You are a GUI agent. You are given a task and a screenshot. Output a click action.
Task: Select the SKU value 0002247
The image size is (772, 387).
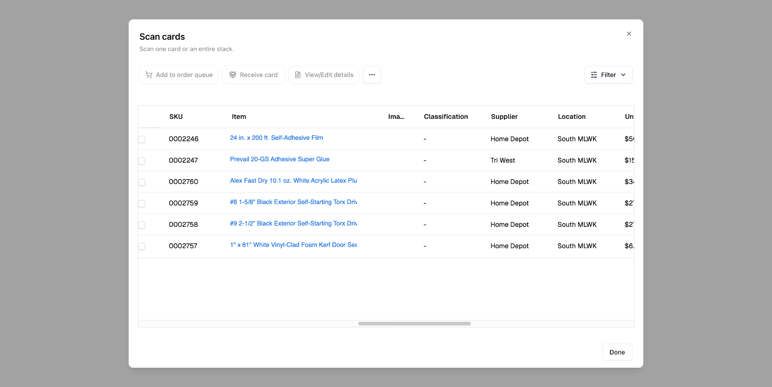(183, 160)
